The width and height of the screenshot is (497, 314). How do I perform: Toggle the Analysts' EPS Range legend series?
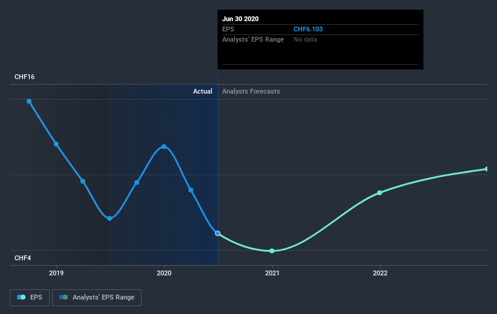click(97, 298)
